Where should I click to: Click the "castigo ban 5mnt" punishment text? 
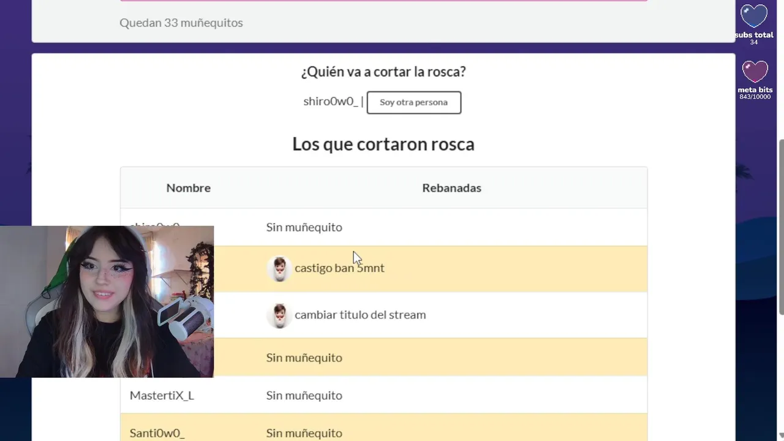(339, 268)
